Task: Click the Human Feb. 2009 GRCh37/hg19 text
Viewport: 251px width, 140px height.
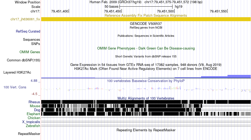Action: [115, 2]
